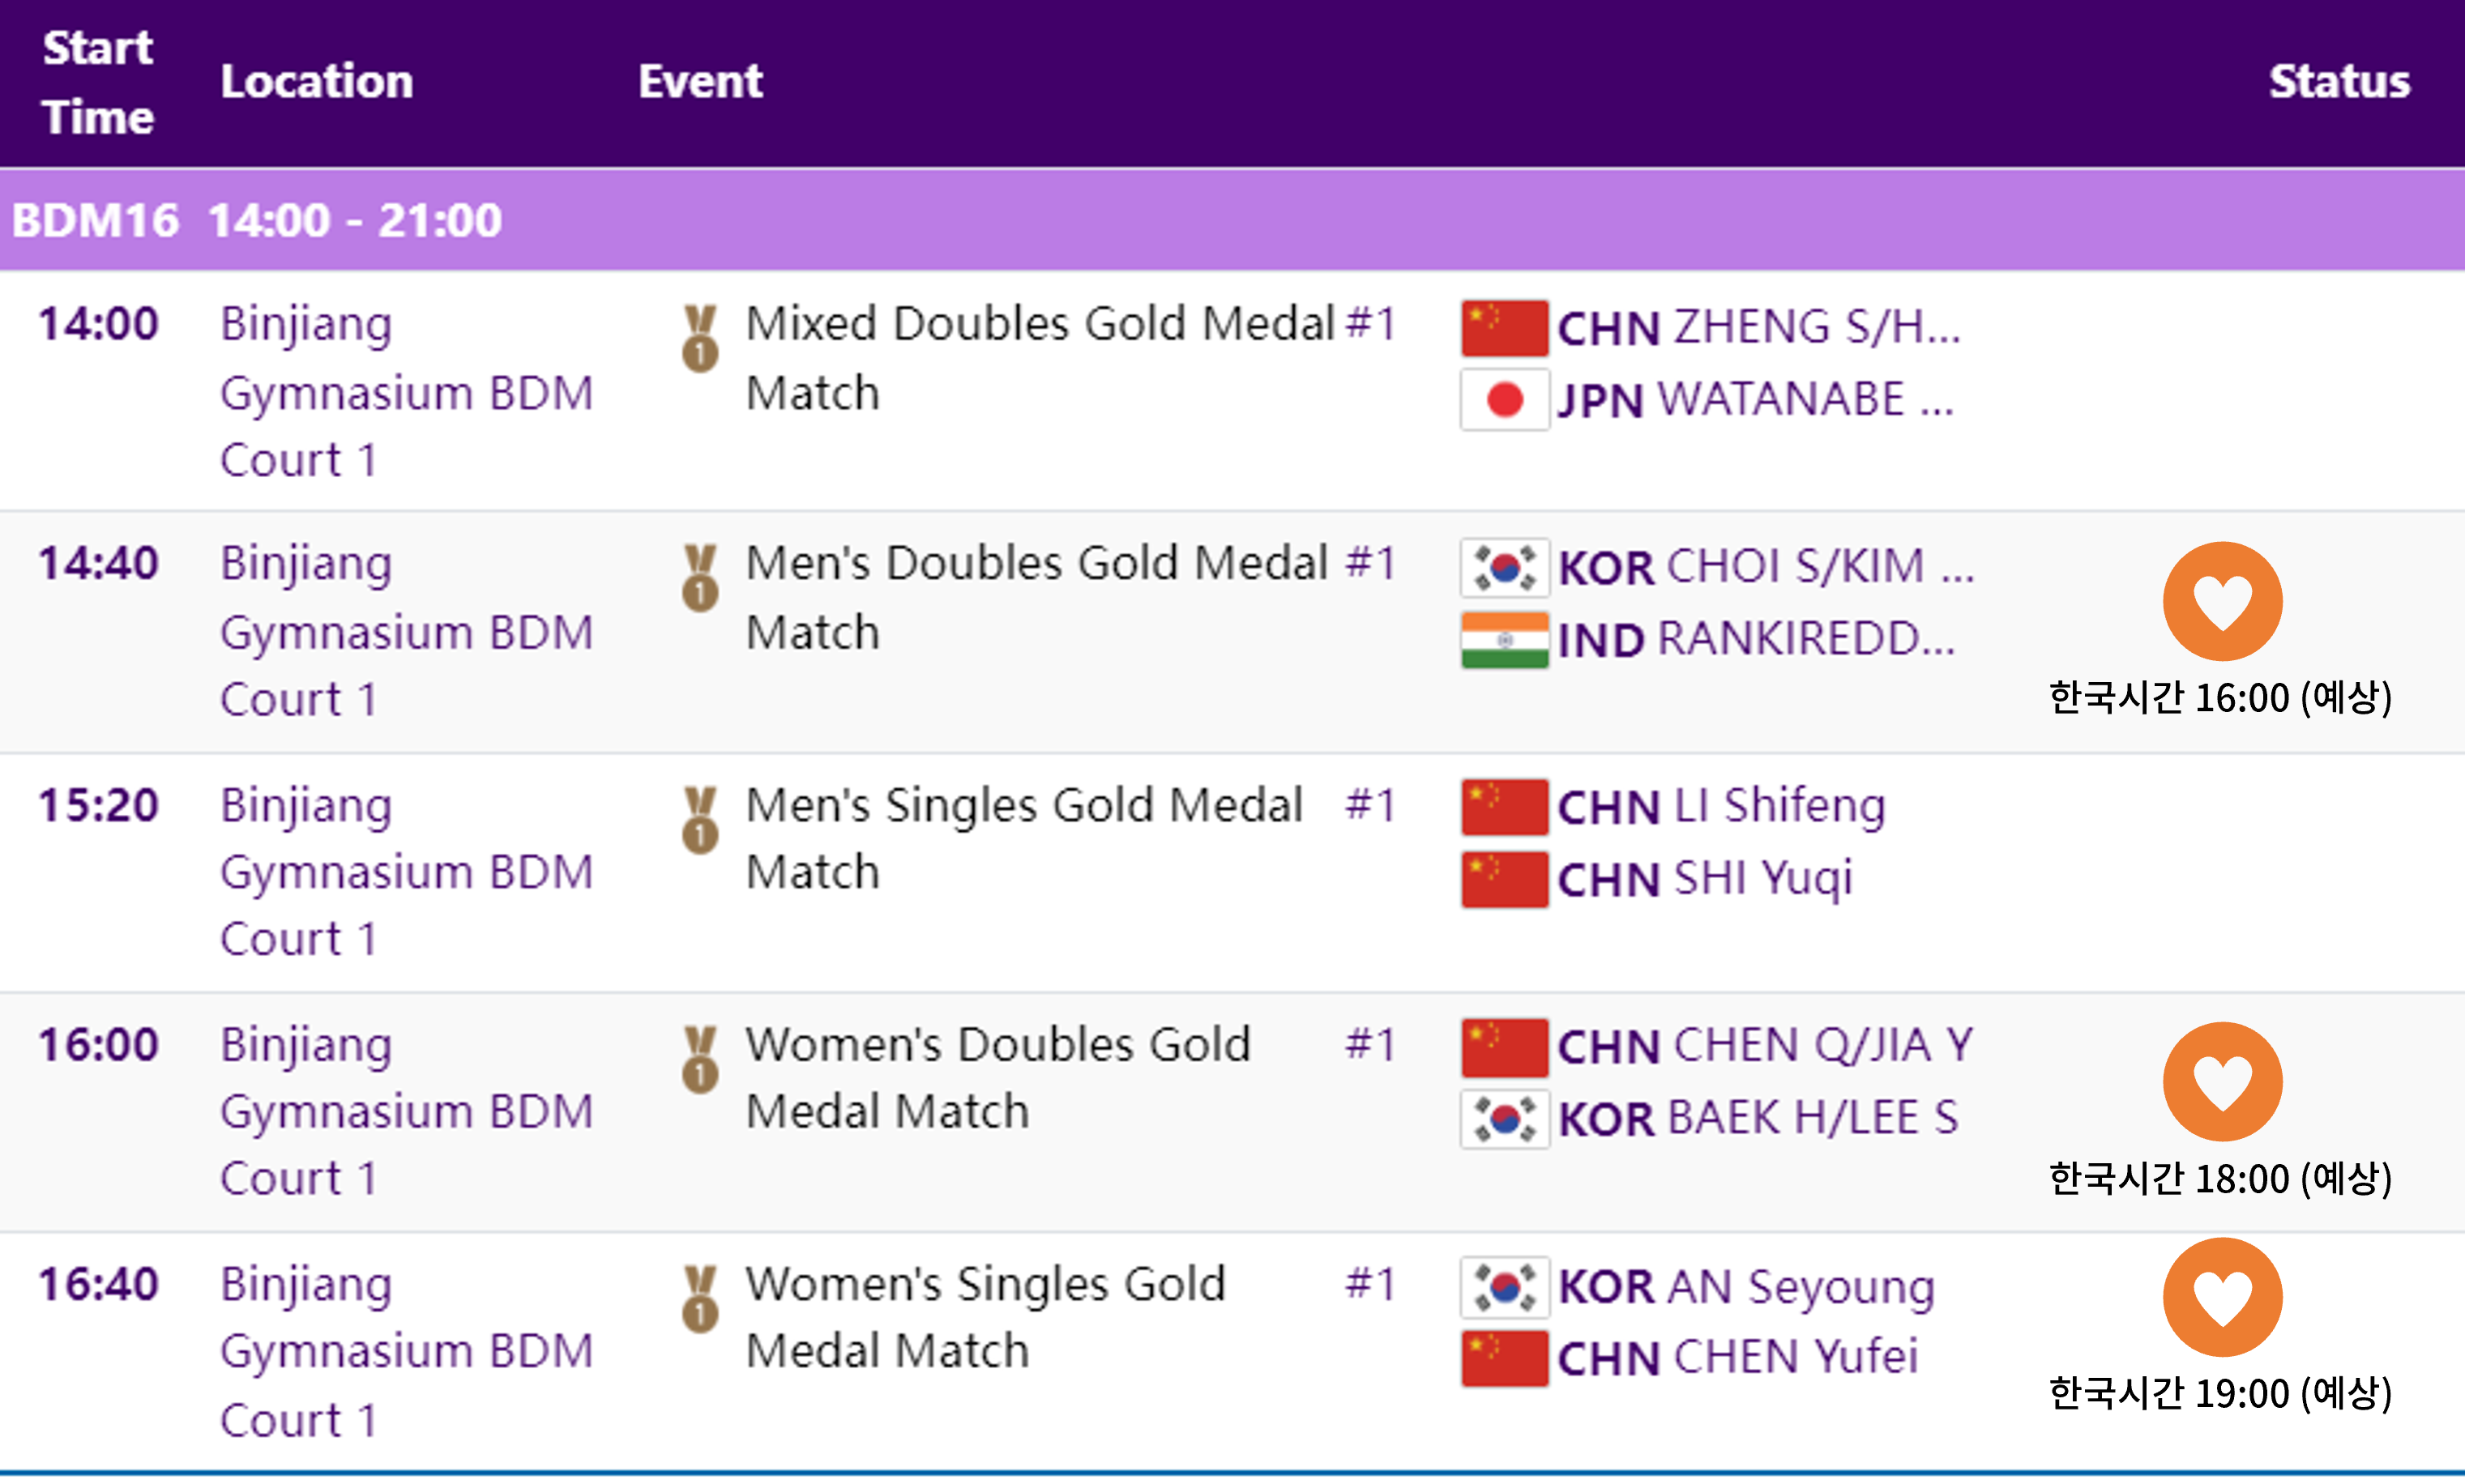Select player CHN CHEN Yufei

[x=1737, y=1358]
